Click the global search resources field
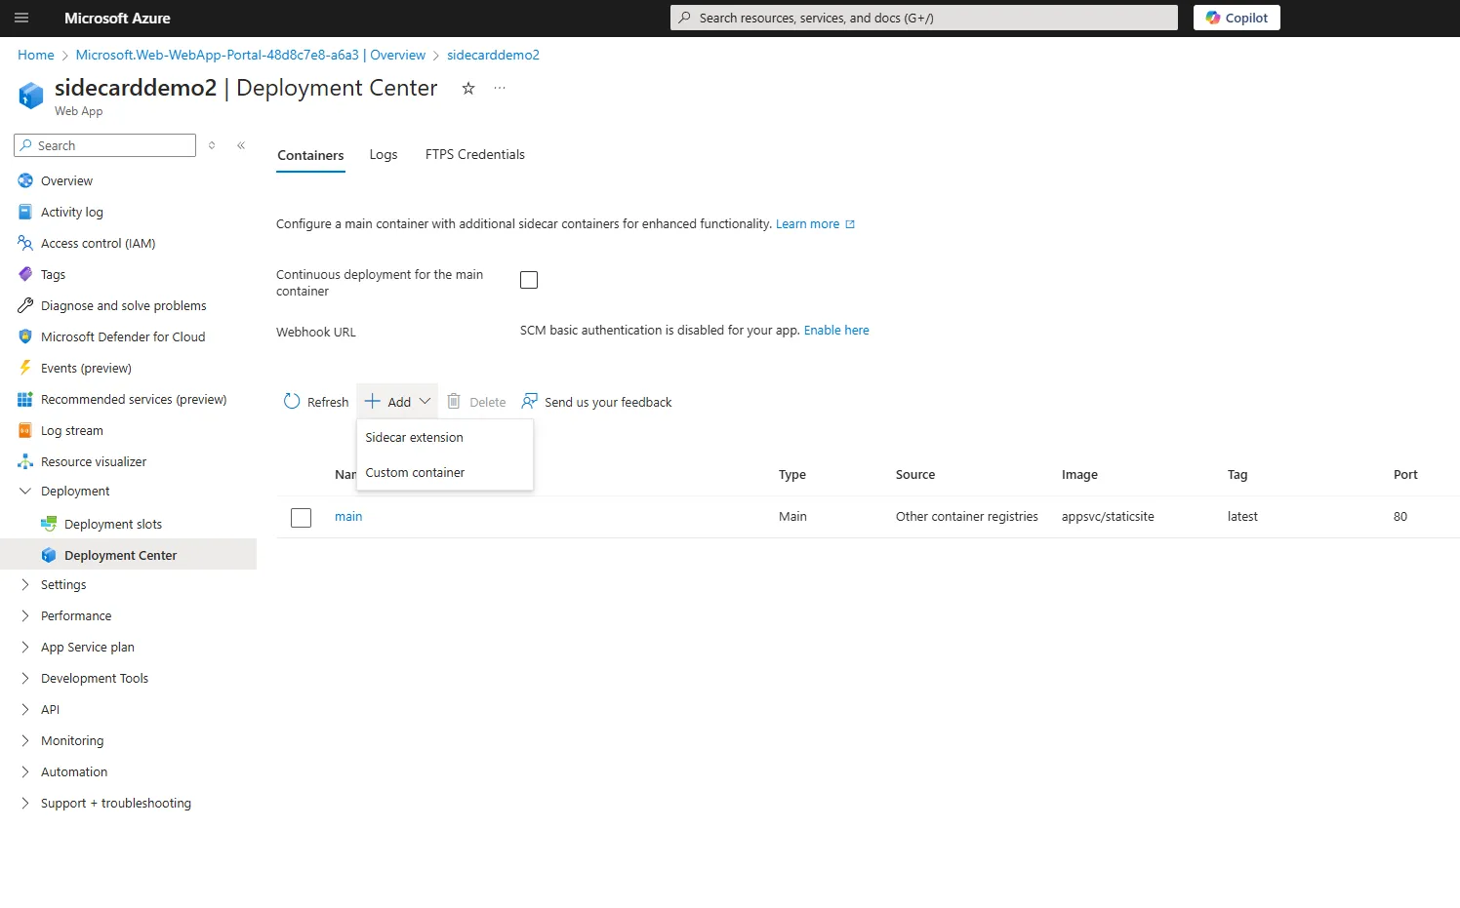1460x908 pixels. point(923,18)
